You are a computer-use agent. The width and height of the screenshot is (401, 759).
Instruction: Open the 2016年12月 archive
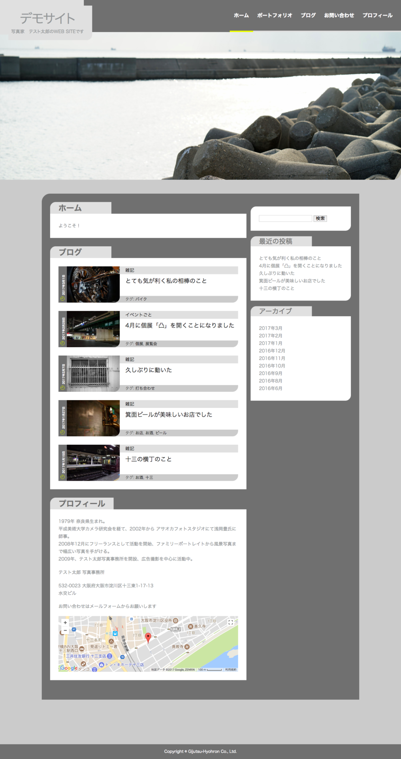[272, 351]
